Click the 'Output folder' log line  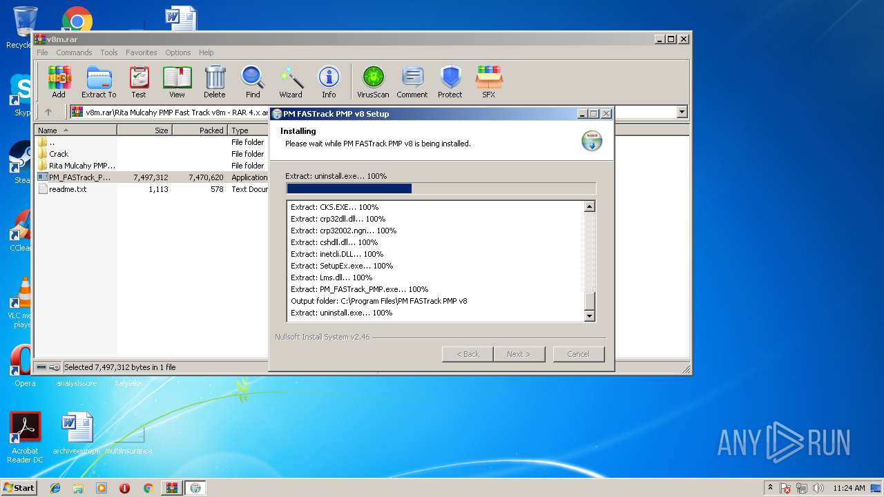click(x=379, y=301)
